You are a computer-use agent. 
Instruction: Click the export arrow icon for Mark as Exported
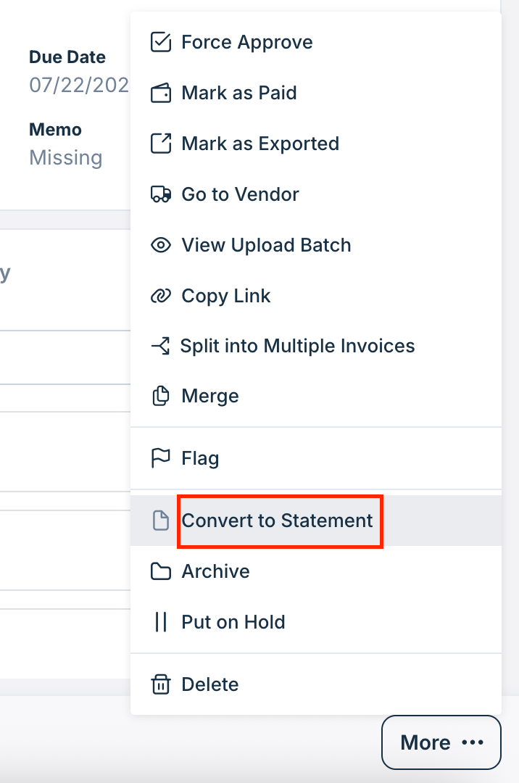161,144
